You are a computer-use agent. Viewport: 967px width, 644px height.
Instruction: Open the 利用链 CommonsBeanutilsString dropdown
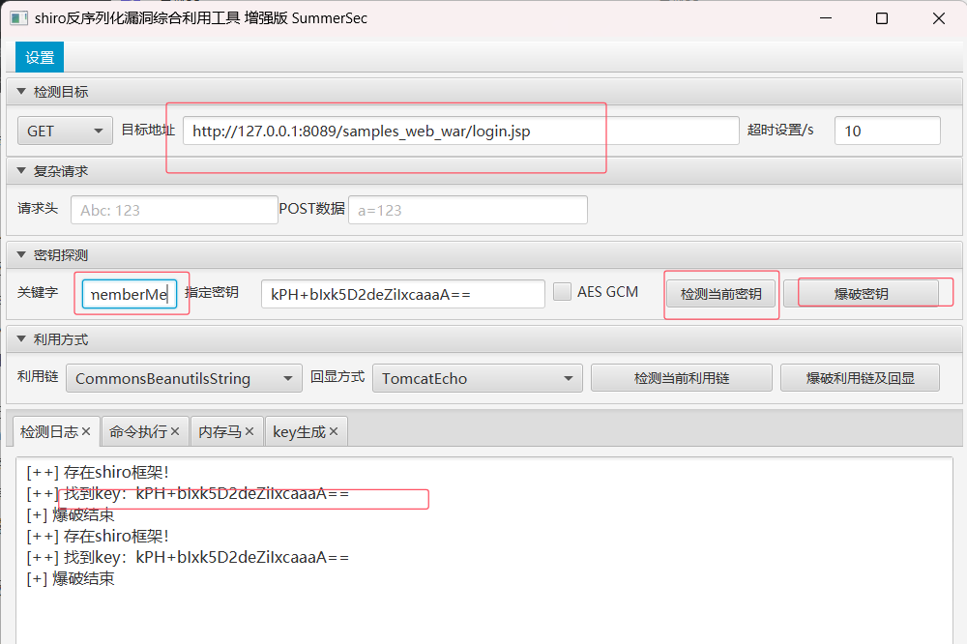[x=184, y=379]
